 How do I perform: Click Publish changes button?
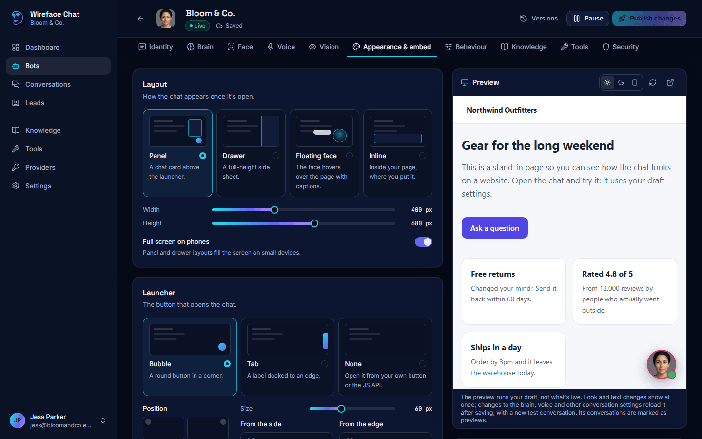tap(649, 19)
